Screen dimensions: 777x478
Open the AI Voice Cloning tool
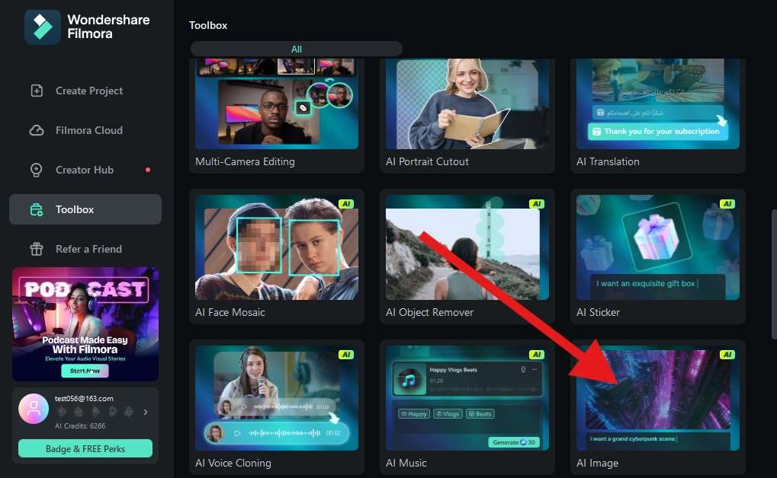tap(277, 407)
